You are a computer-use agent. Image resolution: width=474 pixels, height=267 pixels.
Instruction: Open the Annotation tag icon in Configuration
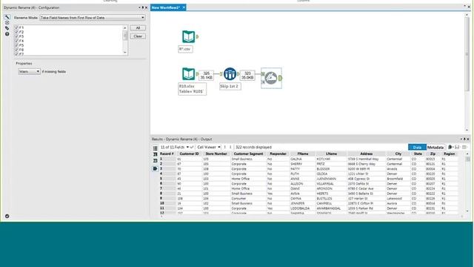click(x=7, y=28)
